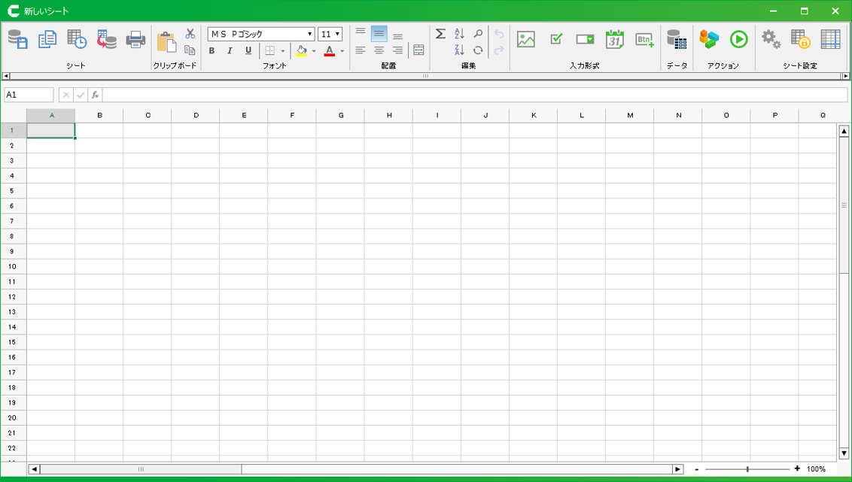Click the zoom in plus button
Screen dimensions: 852x482
797,469
